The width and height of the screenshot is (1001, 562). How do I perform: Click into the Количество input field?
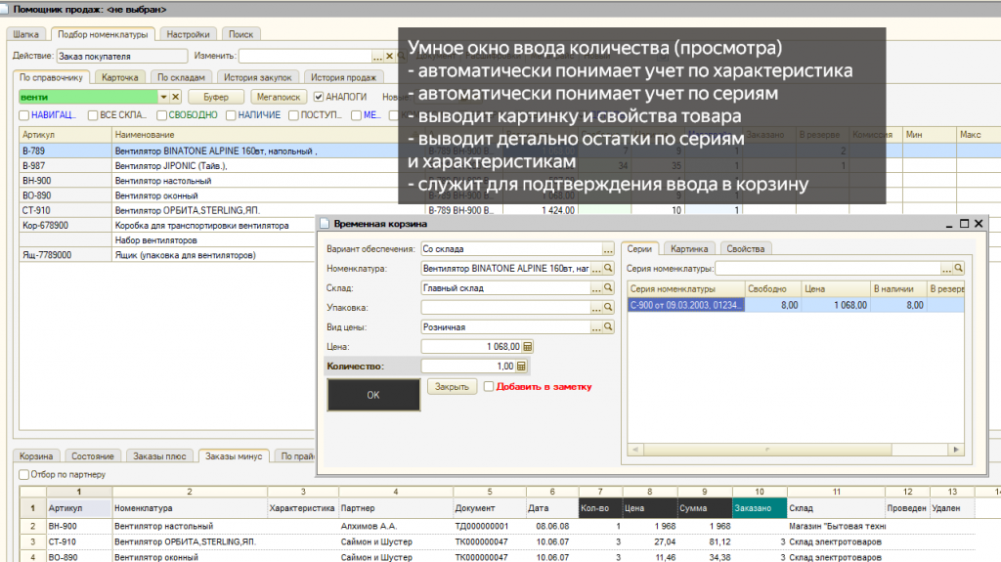pyautogui.click(x=468, y=367)
